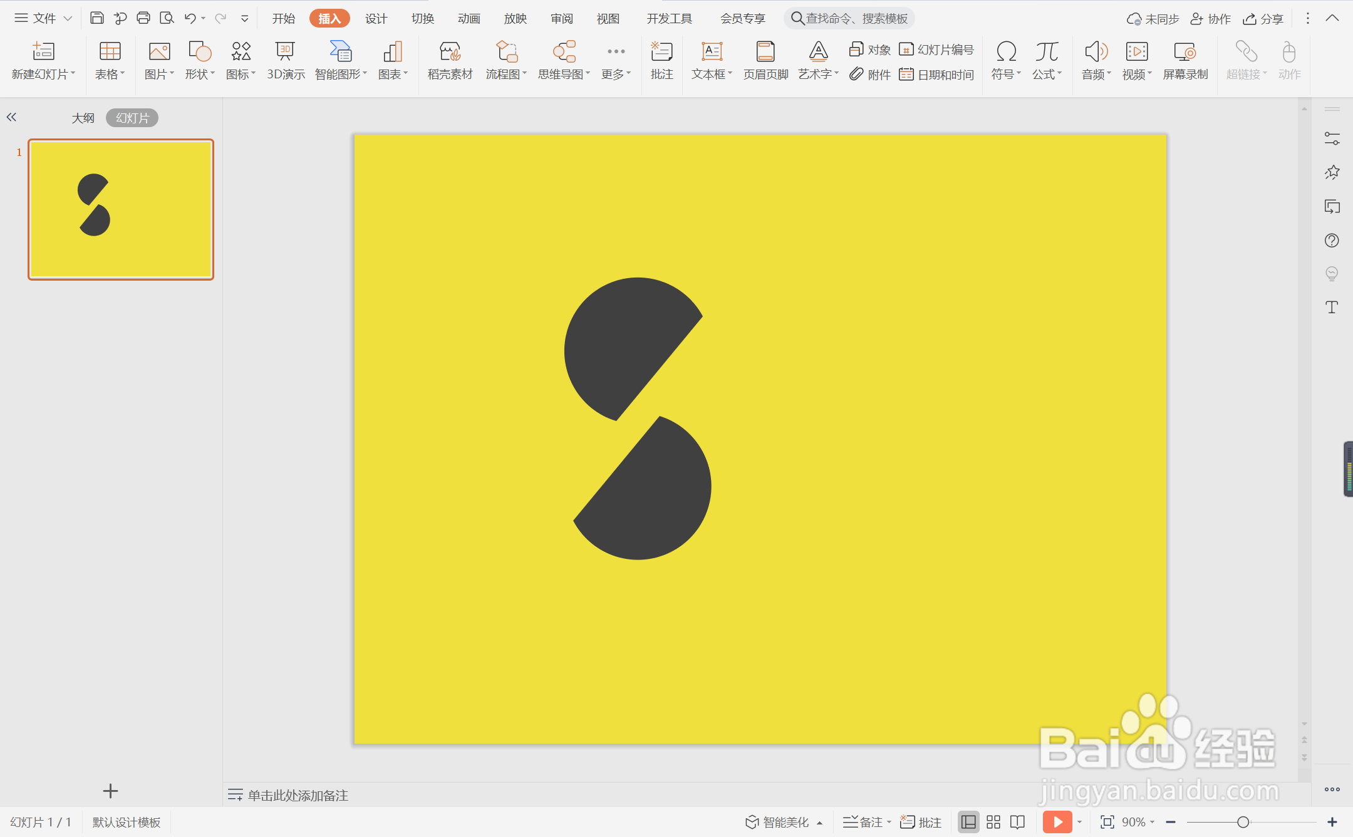This screenshot has height=837, width=1353.
Task: Click the 协作 collaborate button
Action: (x=1211, y=19)
